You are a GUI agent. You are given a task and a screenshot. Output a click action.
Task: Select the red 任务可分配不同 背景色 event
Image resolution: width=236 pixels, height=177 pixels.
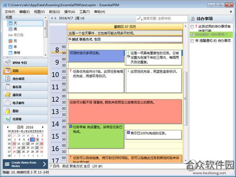125,111
